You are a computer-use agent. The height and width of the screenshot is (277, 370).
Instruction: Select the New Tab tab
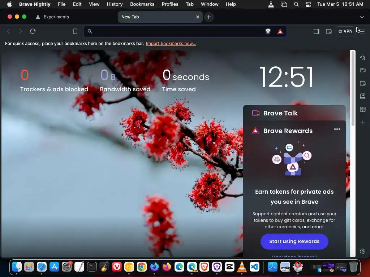(160, 17)
